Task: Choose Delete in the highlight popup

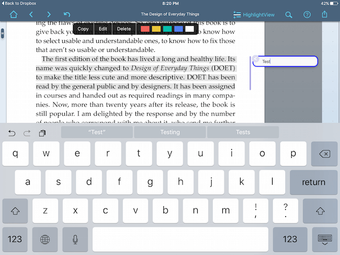Action: point(124,29)
